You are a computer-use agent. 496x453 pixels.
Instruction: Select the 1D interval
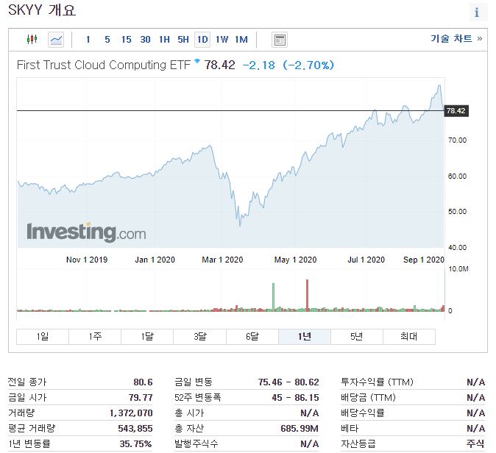[x=202, y=40]
